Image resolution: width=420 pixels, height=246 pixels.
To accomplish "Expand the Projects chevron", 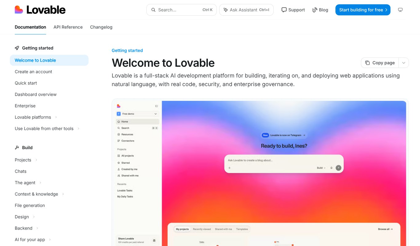I will coord(36,160).
